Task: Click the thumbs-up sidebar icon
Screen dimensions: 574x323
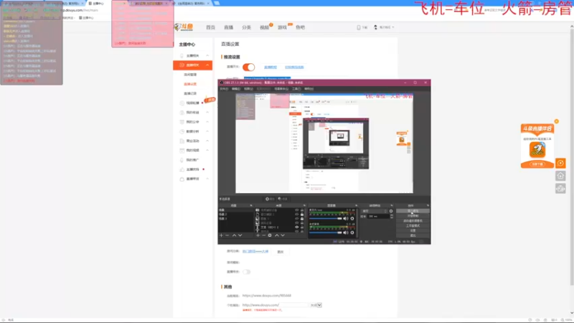Action: click(182, 169)
